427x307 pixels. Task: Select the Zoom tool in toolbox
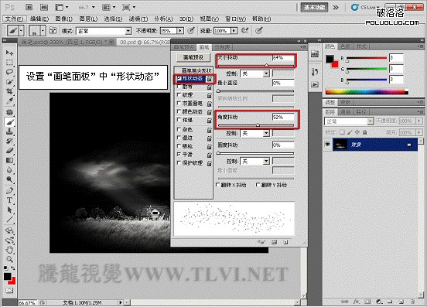pyautogui.click(x=9, y=259)
